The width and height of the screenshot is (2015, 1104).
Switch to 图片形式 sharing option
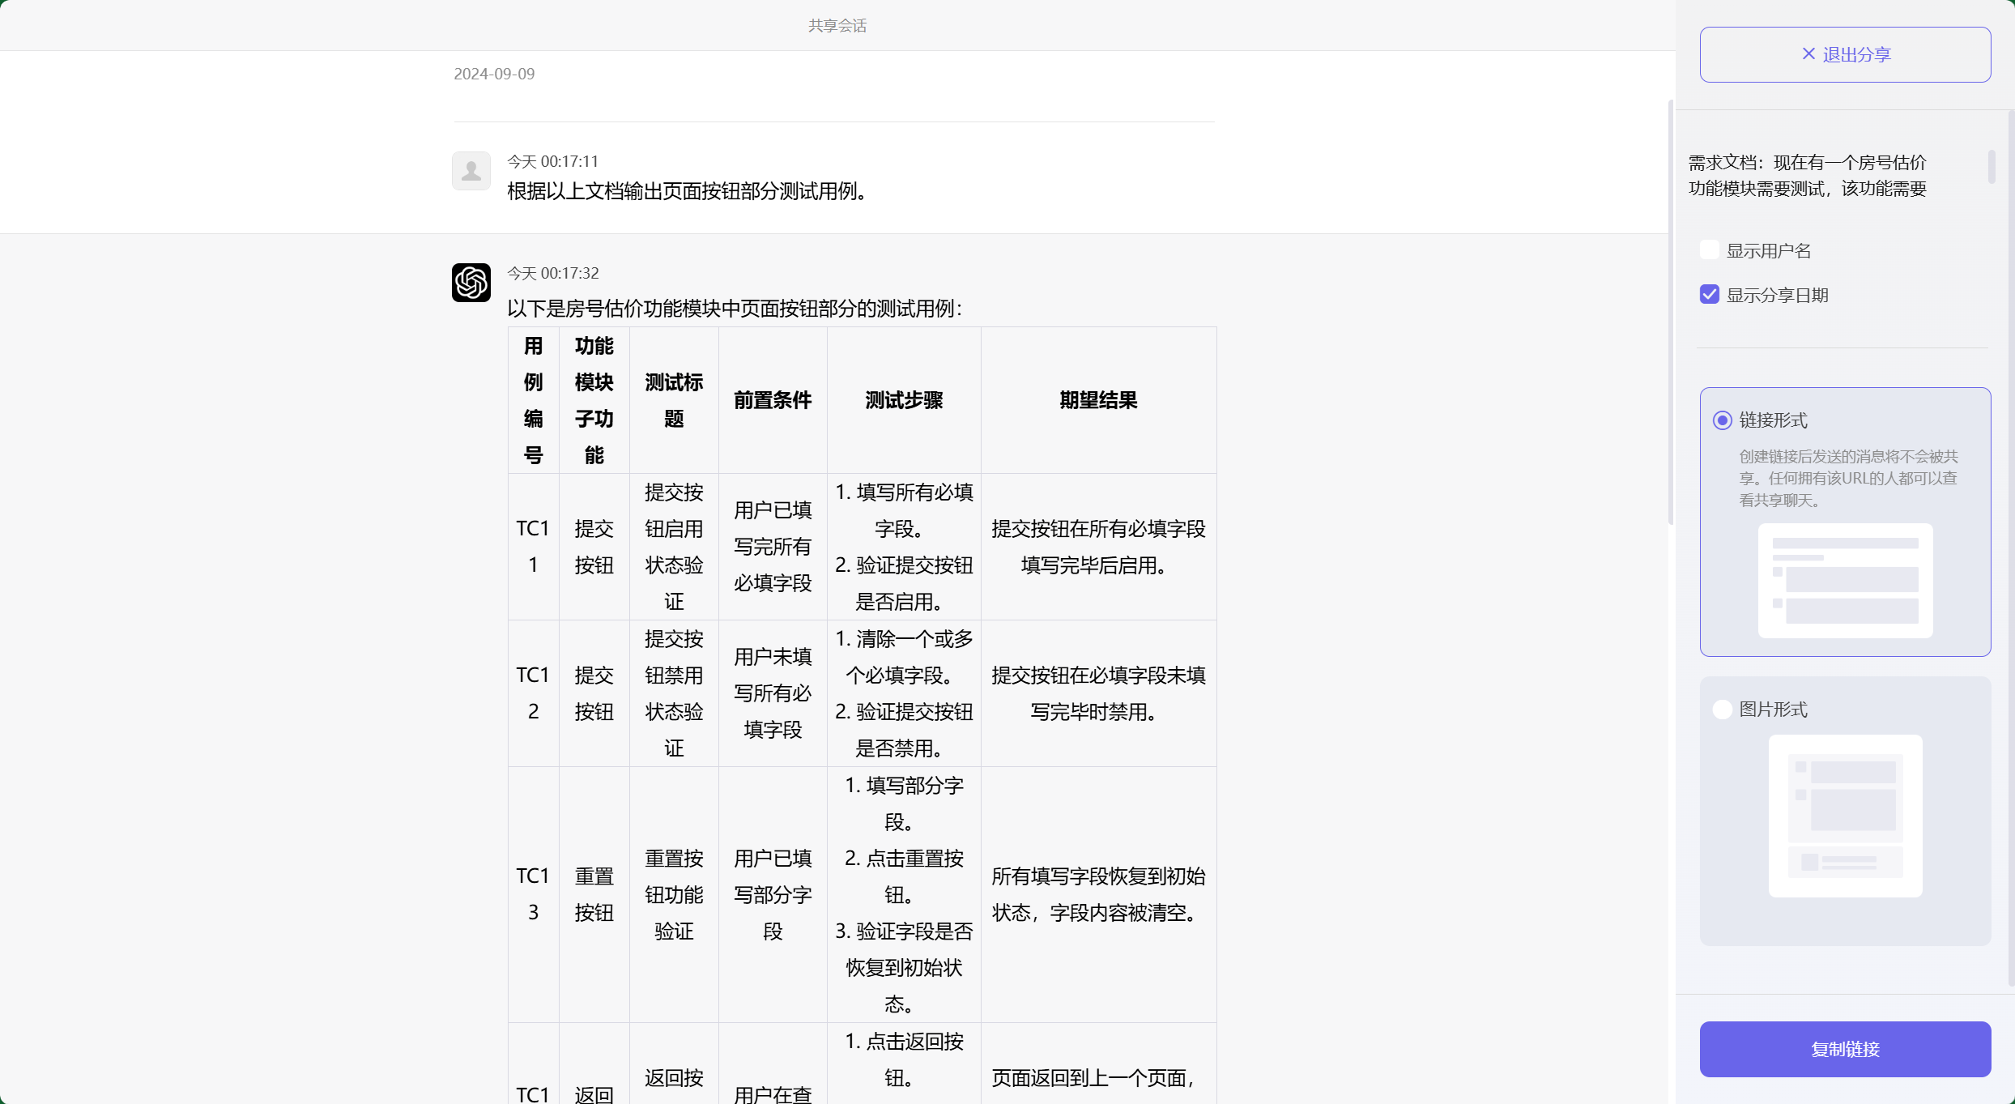1722,709
